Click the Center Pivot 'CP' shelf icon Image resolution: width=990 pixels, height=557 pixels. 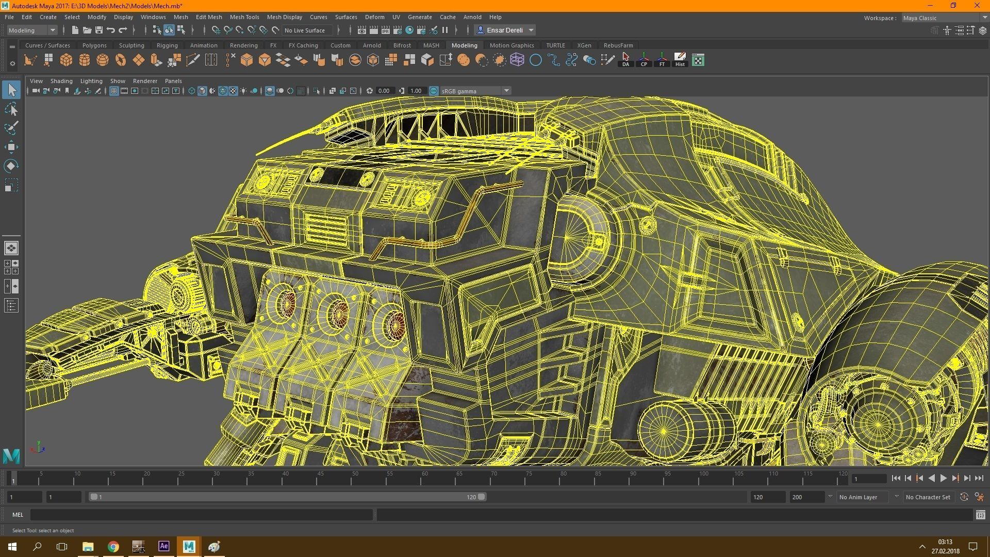point(643,60)
